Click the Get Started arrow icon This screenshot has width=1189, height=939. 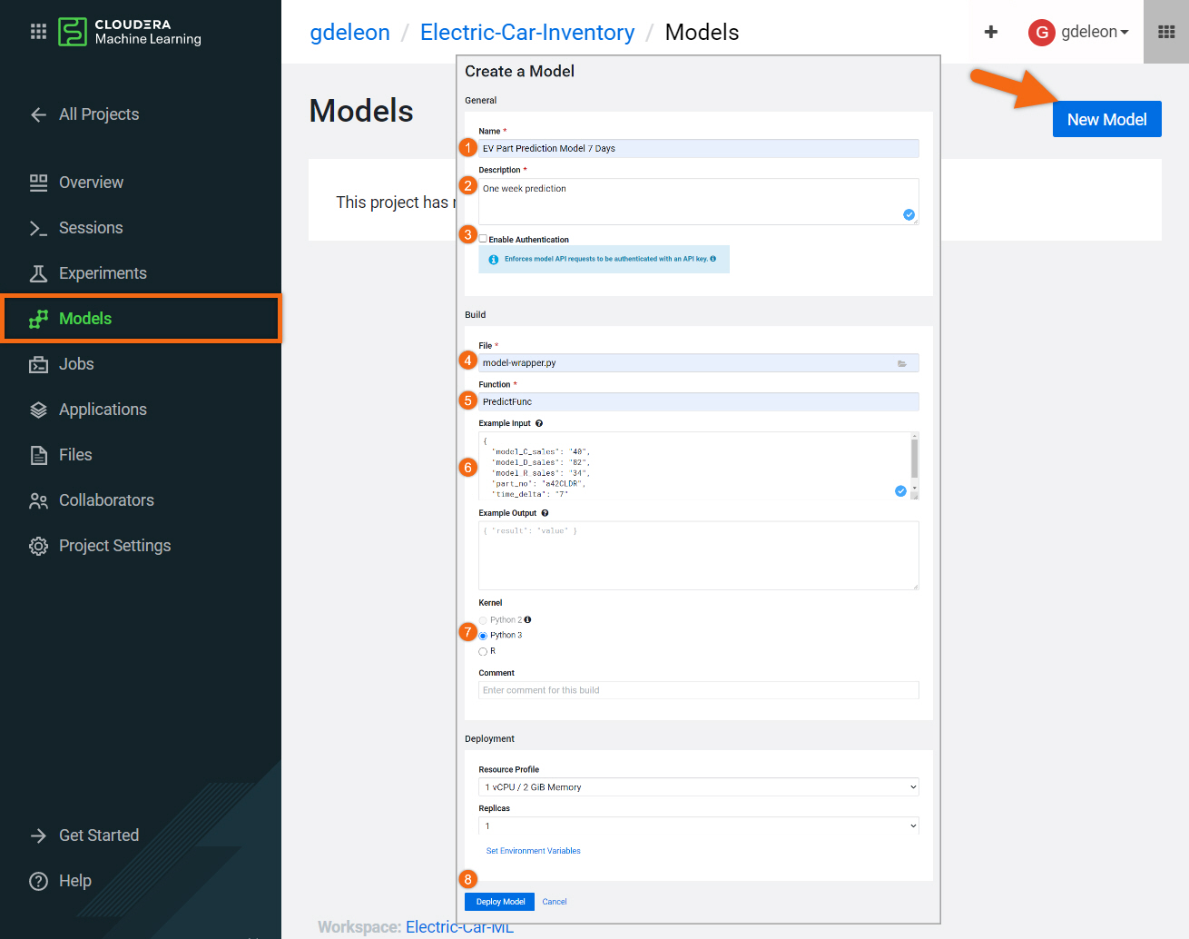[x=38, y=835]
